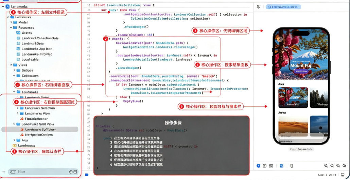350x180 pixels.
Task: Zoom in the canvas using rightmost magnifier
Action: pos(345,166)
